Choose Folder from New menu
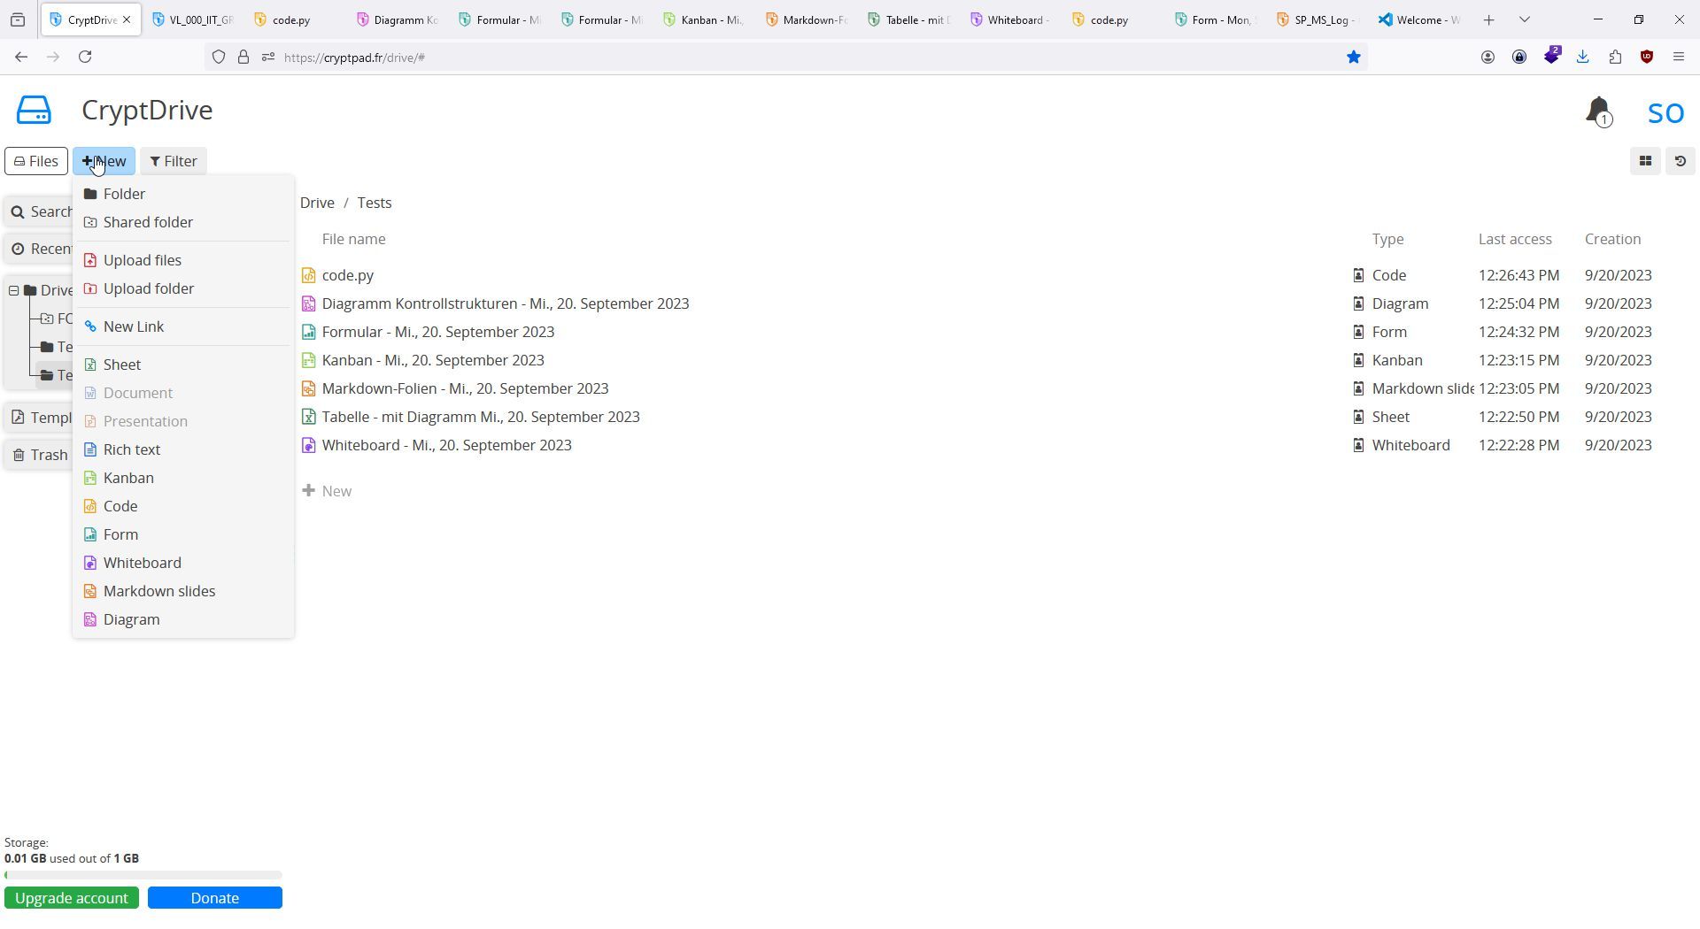The height and width of the screenshot is (929, 1700). tap(183, 194)
